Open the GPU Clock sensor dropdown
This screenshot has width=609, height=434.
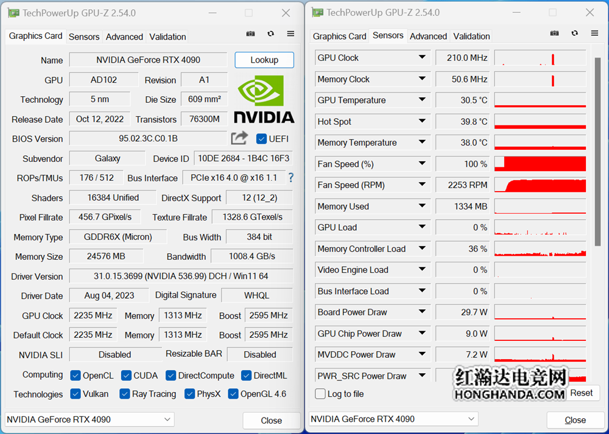[422, 57]
